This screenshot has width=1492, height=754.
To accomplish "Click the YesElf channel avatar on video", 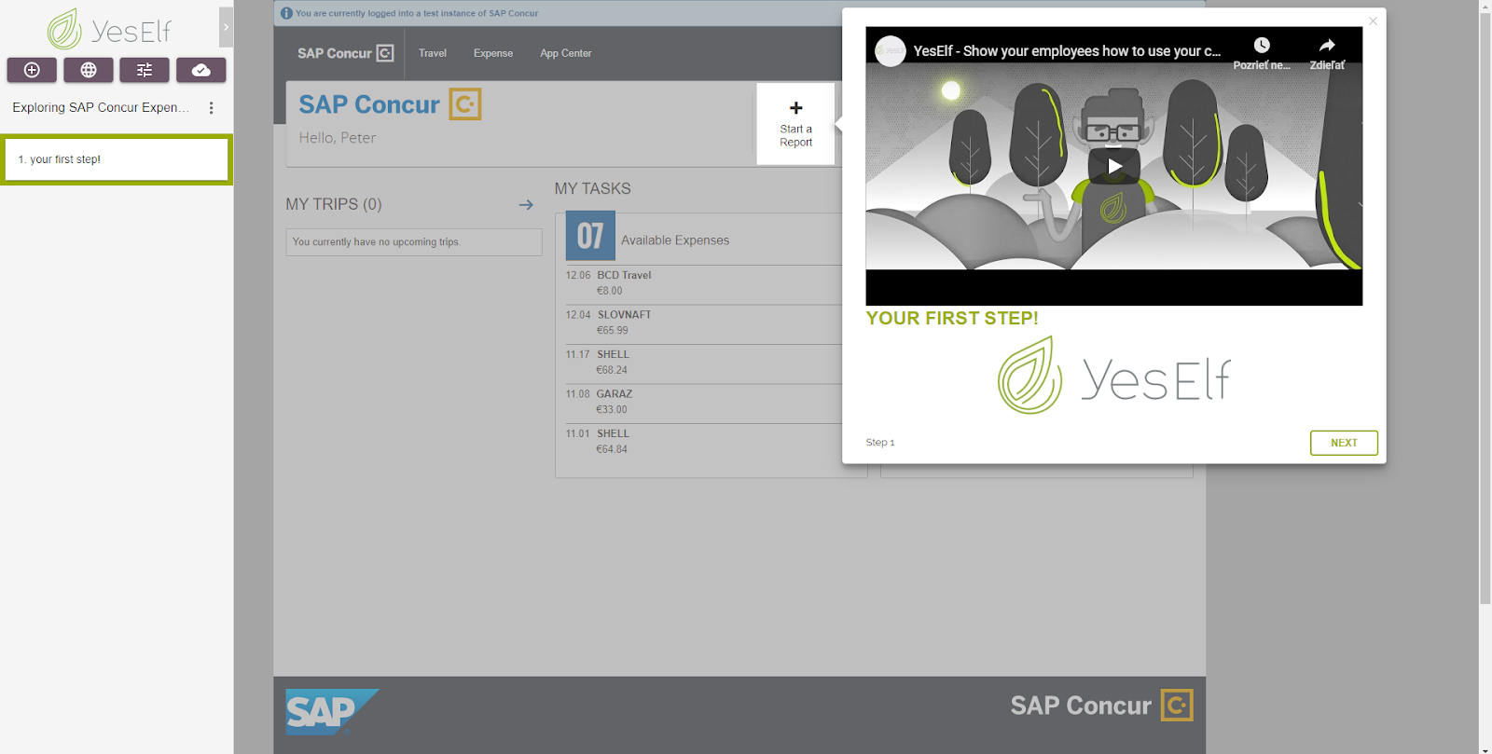I will coord(891,51).
